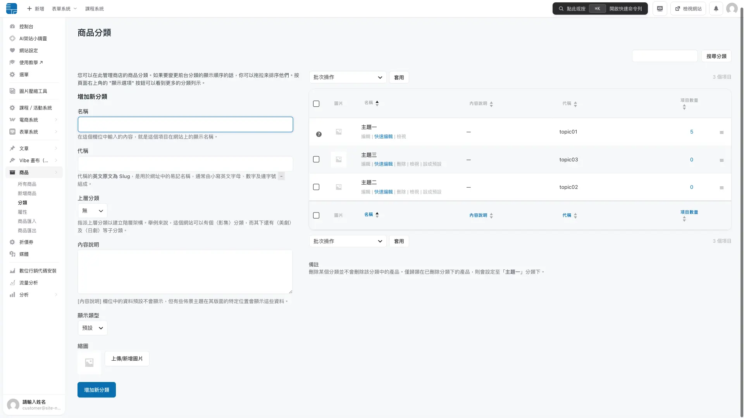The image size is (744, 418).
Task: Open the top 批次操作 dropdown
Action: coord(348,77)
